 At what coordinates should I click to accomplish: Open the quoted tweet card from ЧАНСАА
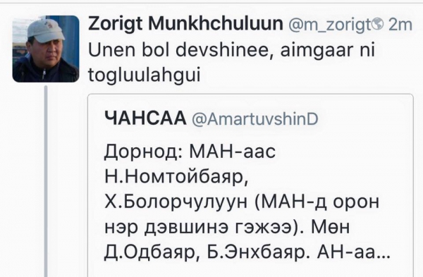[250, 185]
